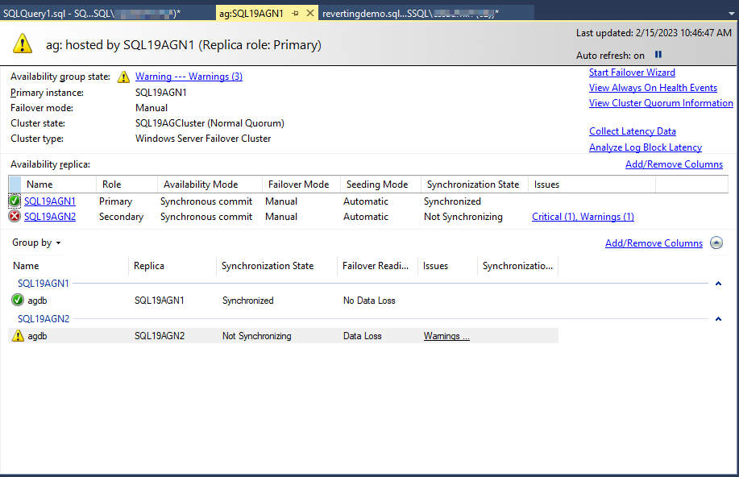
Task: Open Start Failover Wizard link
Action: coord(632,73)
